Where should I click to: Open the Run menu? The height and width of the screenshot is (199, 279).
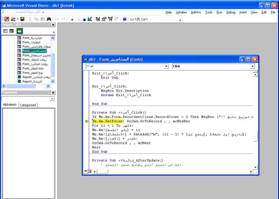(219, 12)
